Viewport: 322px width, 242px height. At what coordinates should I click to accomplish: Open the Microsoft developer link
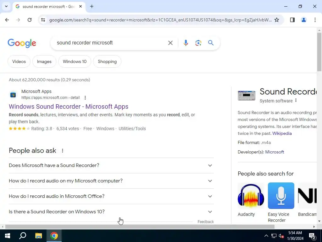pyautogui.click(x=275, y=152)
